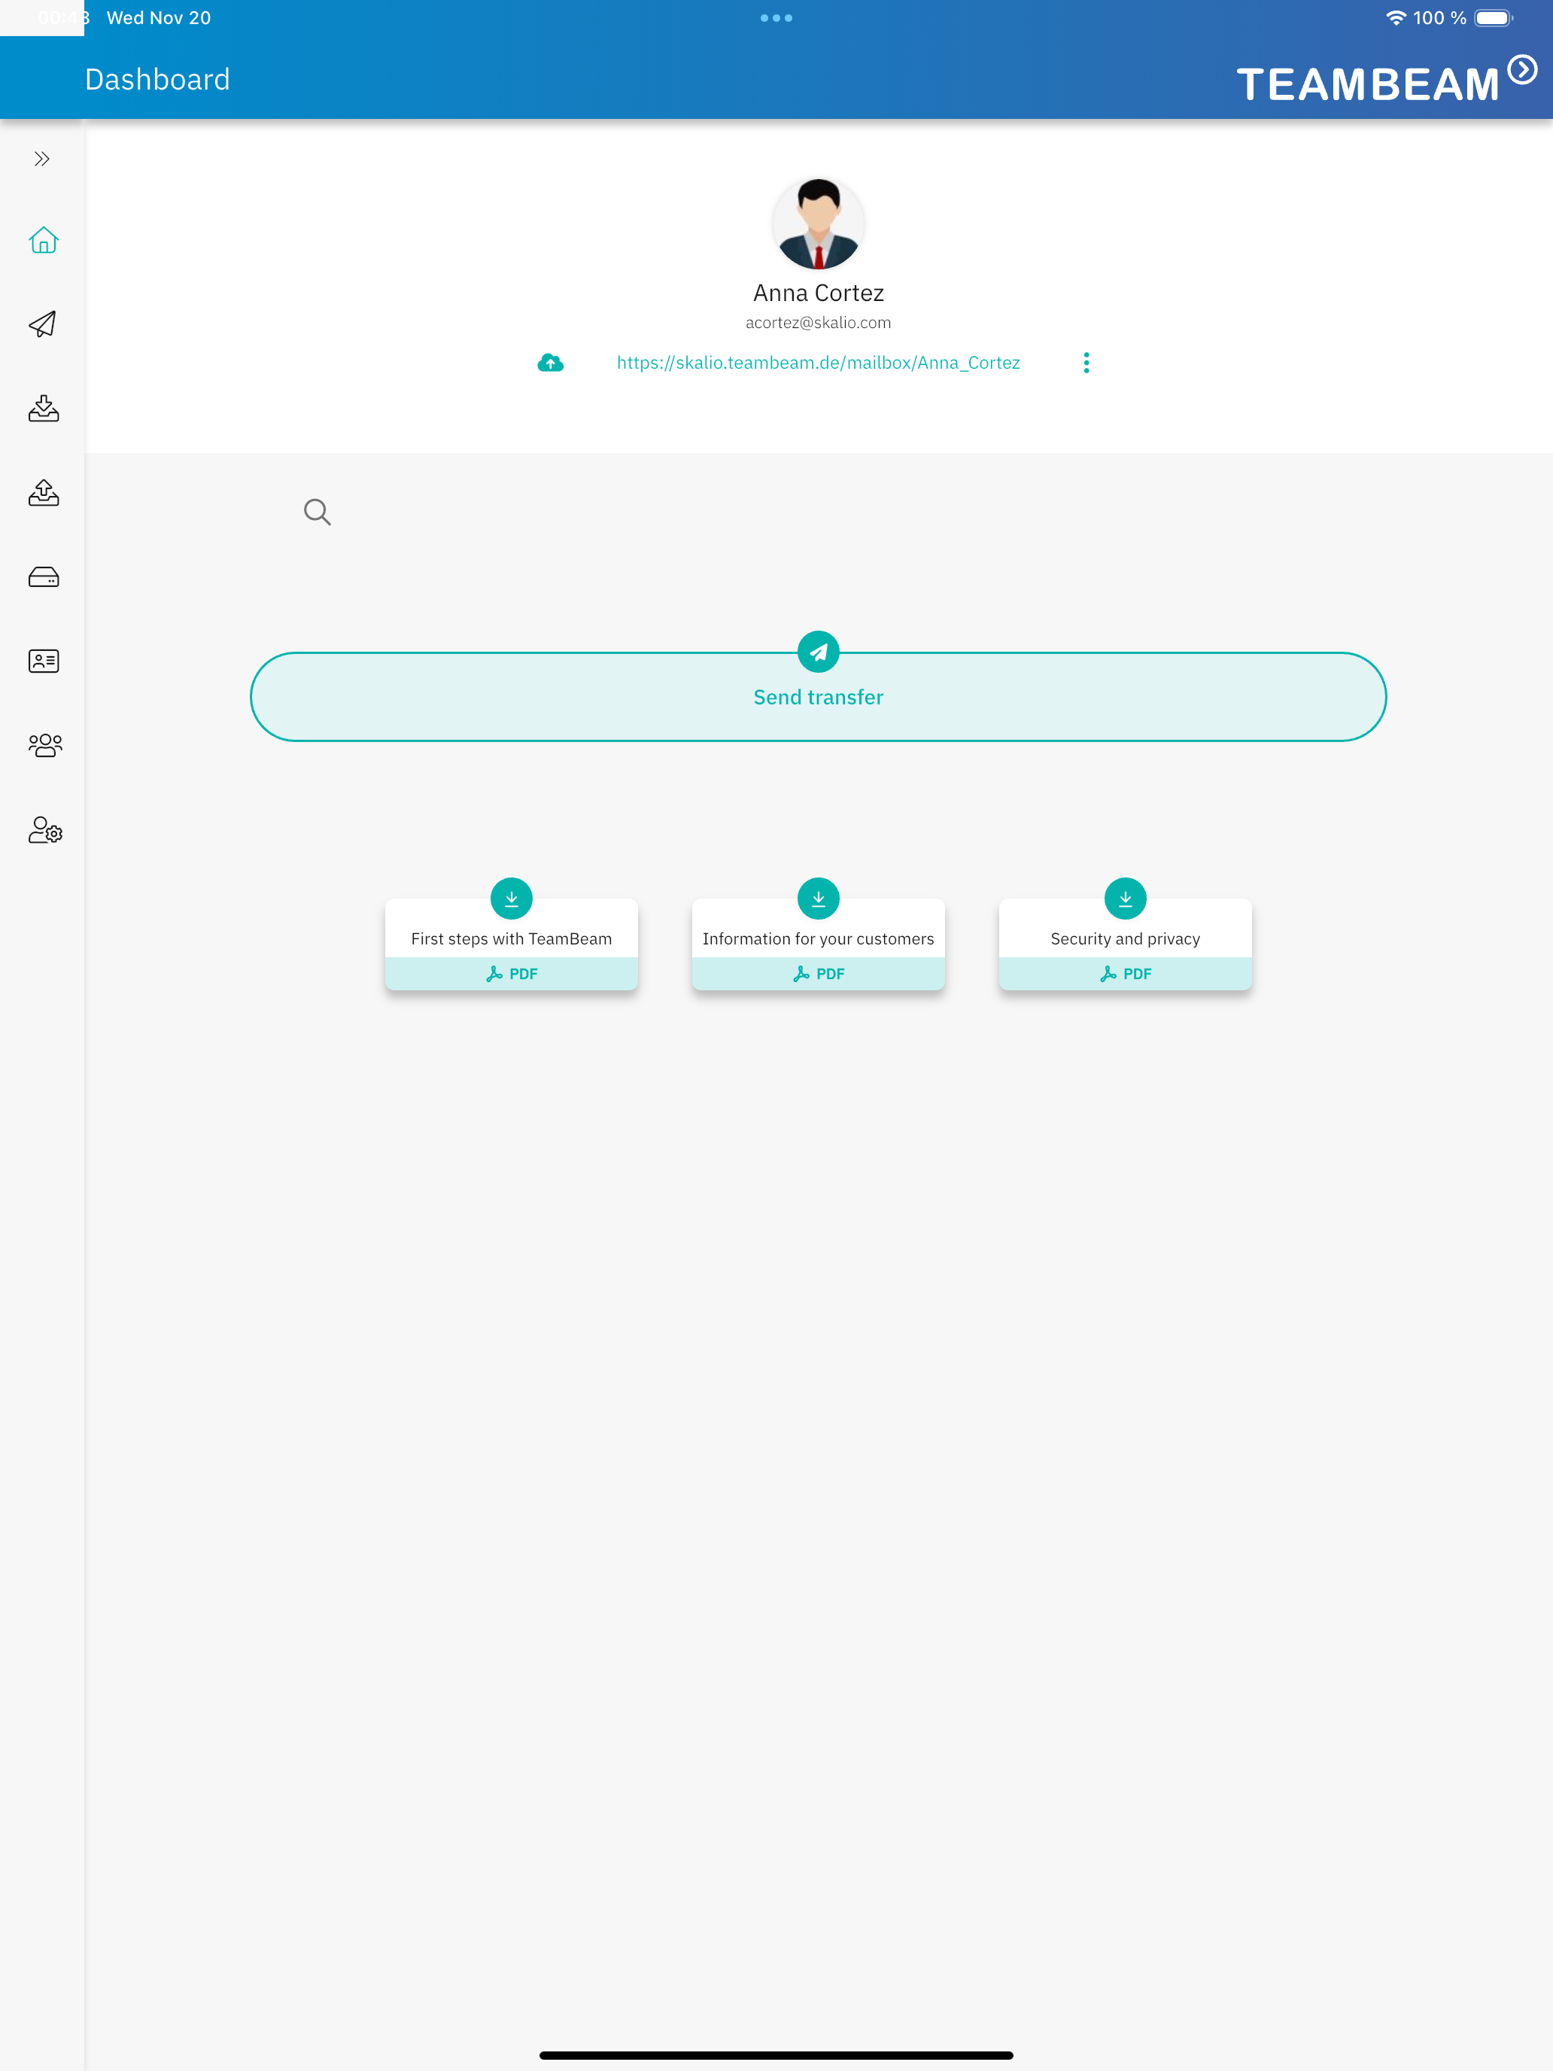
Task: Open the groups people icon
Action: tap(45, 745)
